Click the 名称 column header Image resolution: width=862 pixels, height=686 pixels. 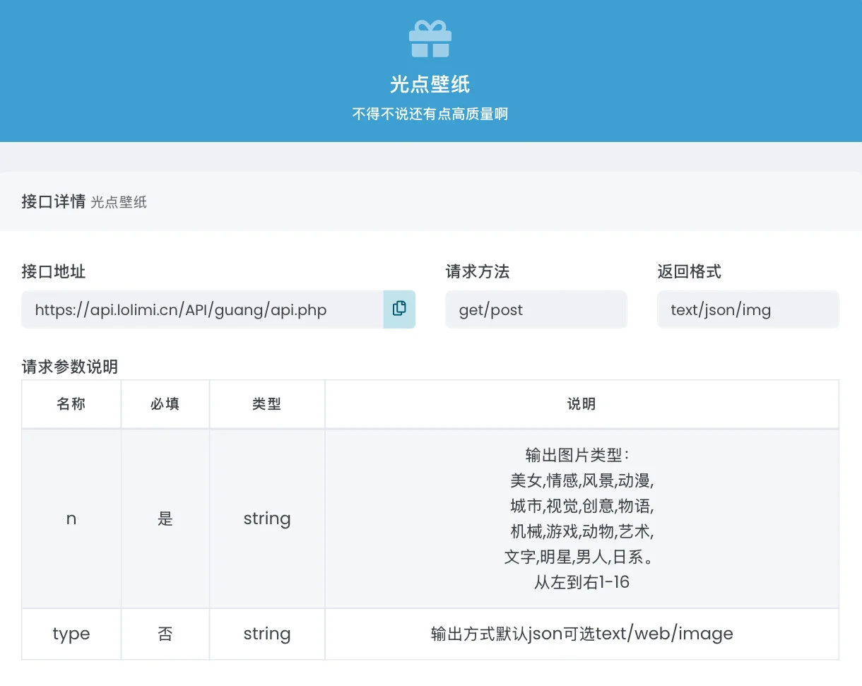[x=71, y=403]
